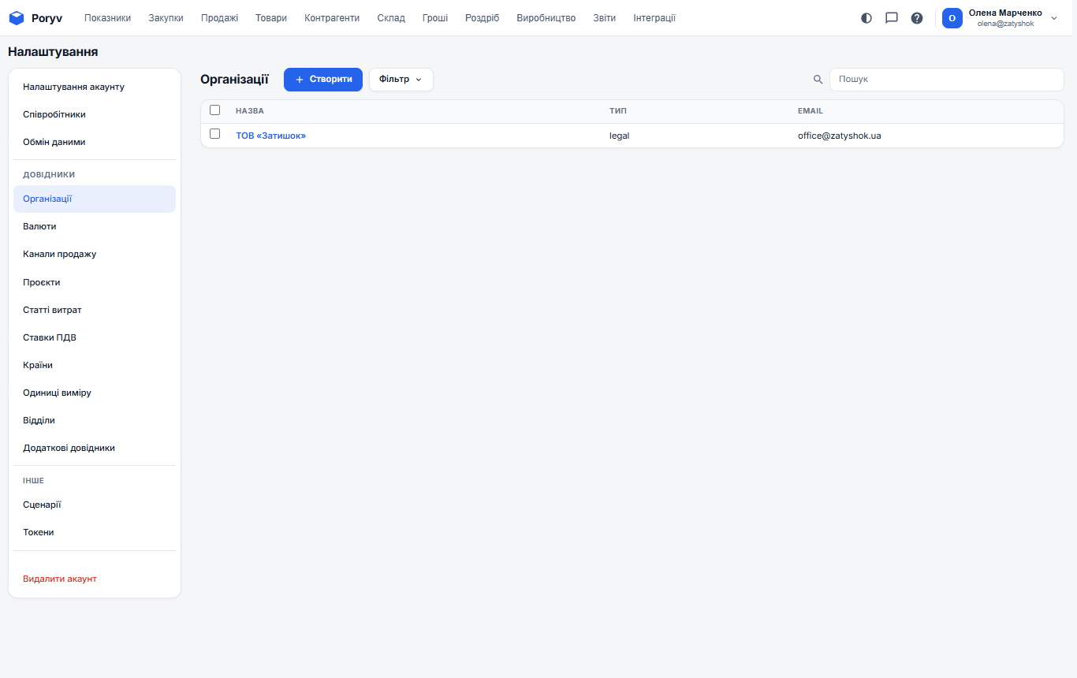Click Видалити акаунт link
Image resolution: width=1077 pixels, height=678 pixels.
(x=60, y=579)
